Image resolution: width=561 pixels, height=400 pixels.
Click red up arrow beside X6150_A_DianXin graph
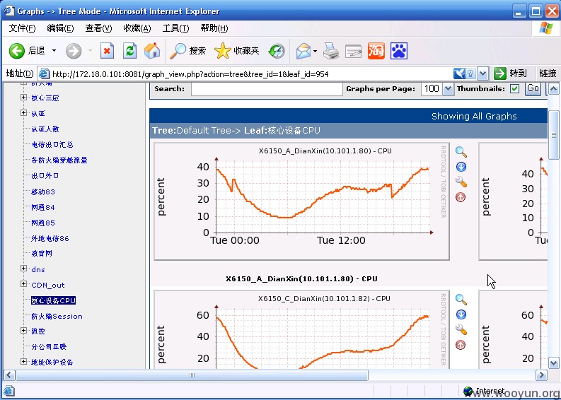461,197
